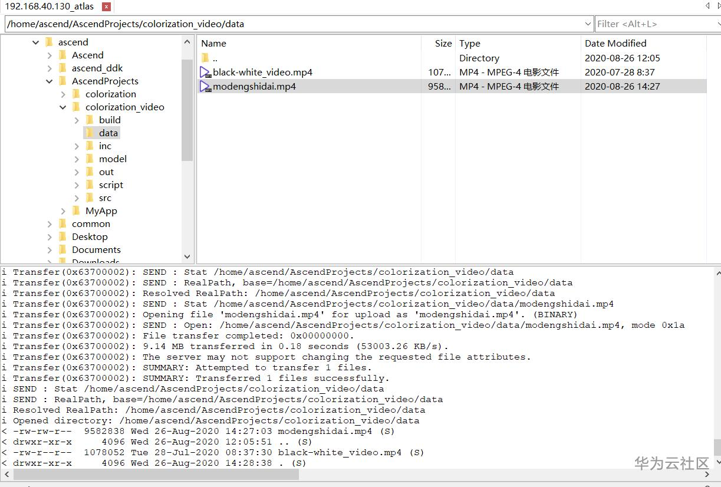Expand the ascend_ddk folder node
Screen dimensions: 721x487
point(50,68)
